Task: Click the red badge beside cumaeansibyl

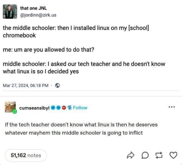Action: click(64, 108)
